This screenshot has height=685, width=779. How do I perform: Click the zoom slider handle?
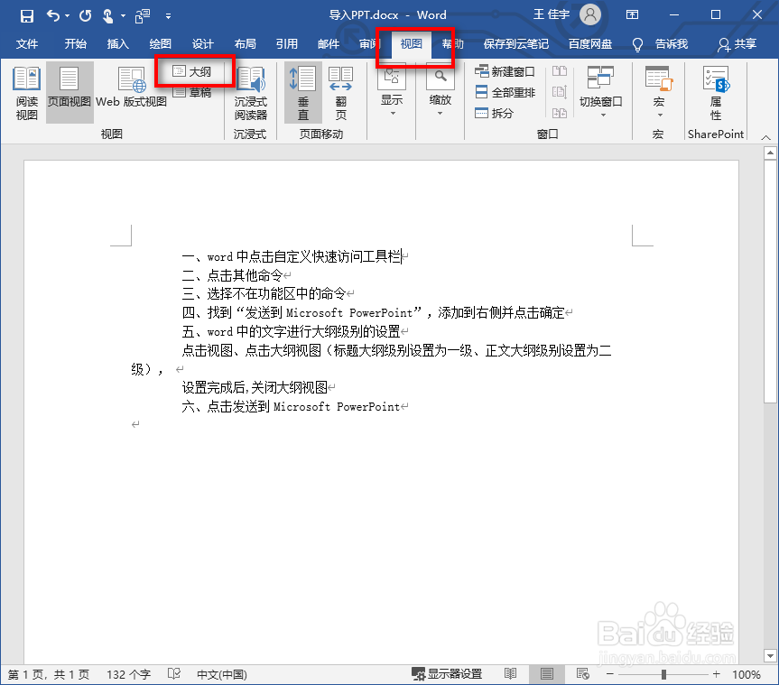[x=663, y=674]
